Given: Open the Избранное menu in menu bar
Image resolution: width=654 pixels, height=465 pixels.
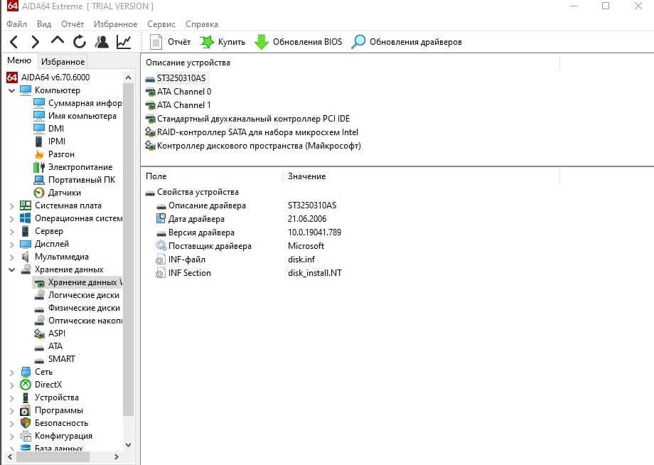Looking at the screenshot, I should click(x=116, y=24).
